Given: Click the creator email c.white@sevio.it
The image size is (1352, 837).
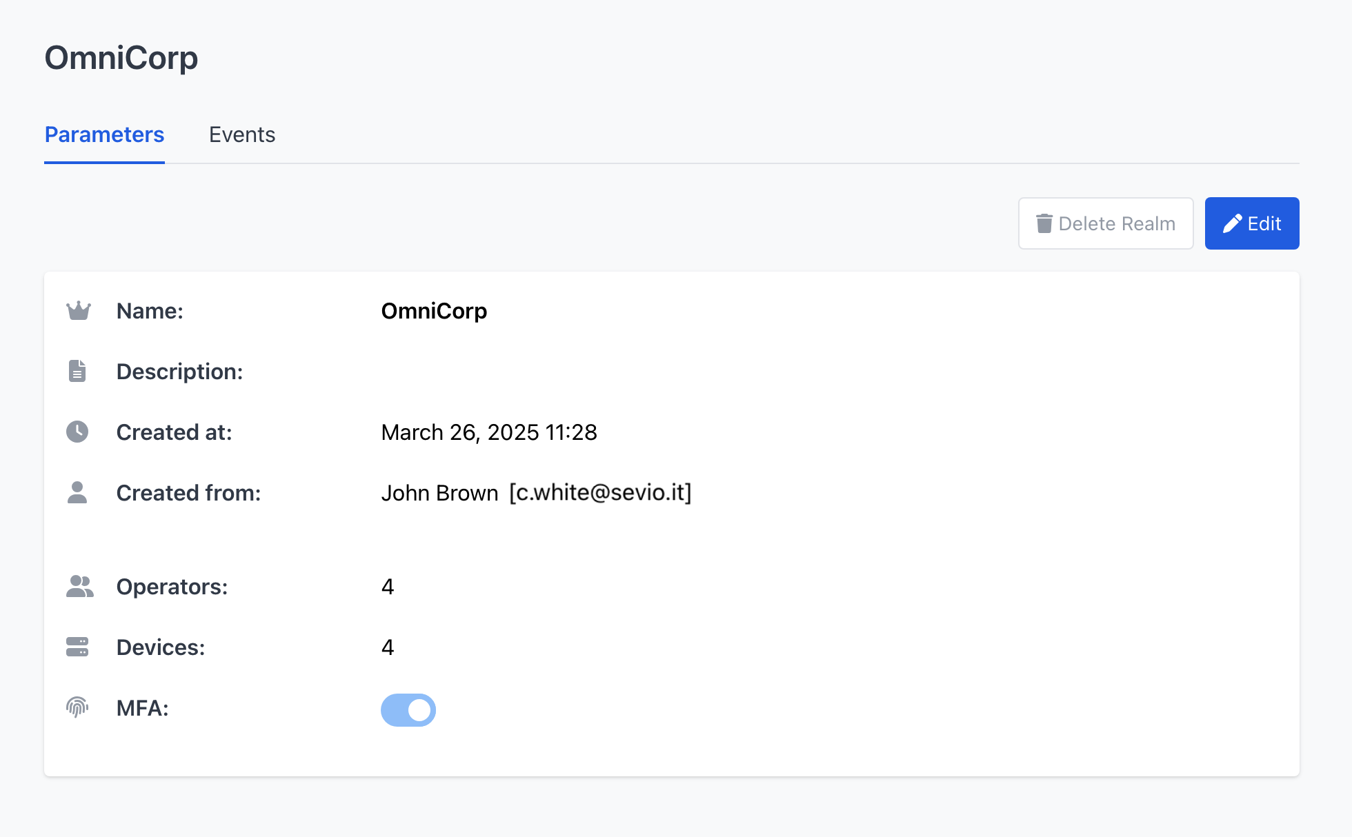Looking at the screenshot, I should (x=600, y=493).
